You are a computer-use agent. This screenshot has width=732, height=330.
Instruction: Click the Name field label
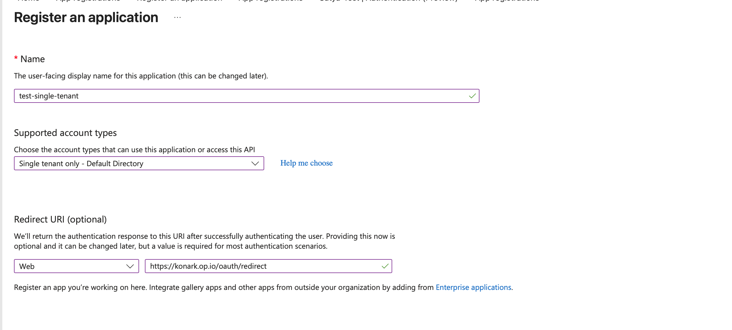[x=33, y=59]
